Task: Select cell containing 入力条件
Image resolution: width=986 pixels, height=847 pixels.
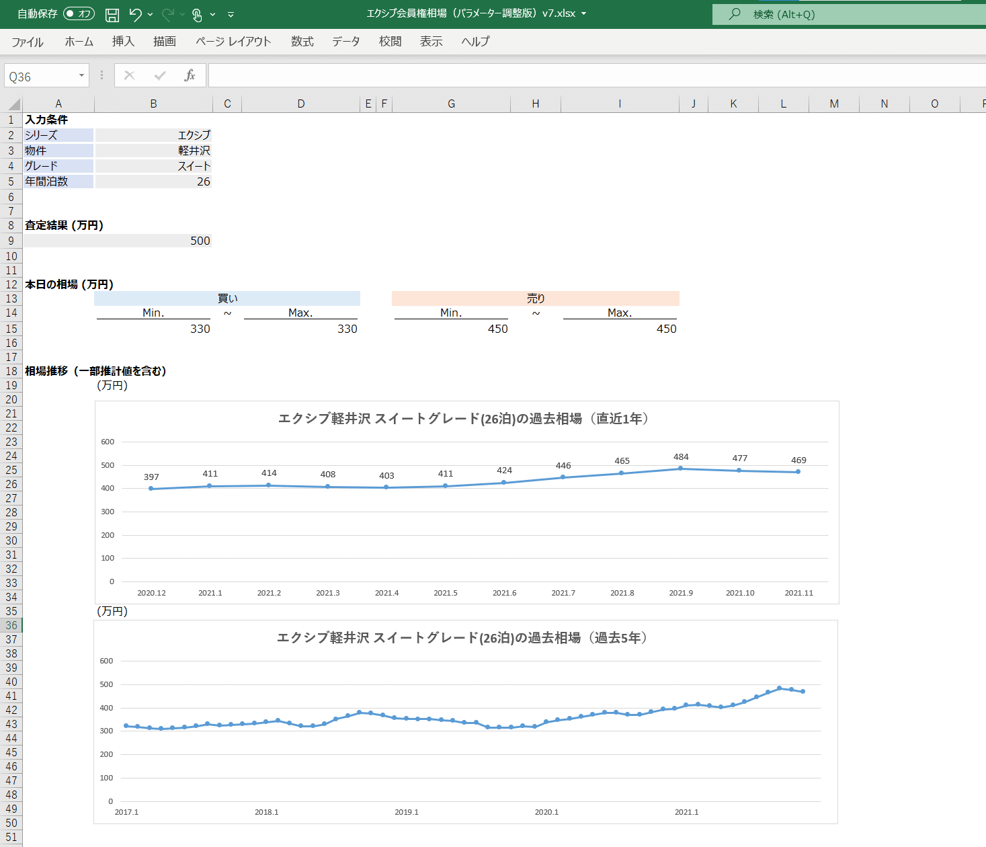Action: (x=58, y=120)
